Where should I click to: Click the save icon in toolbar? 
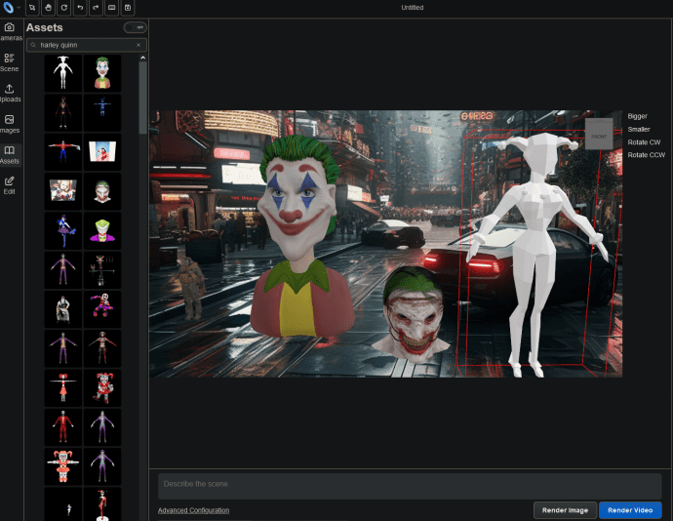tap(128, 8)
